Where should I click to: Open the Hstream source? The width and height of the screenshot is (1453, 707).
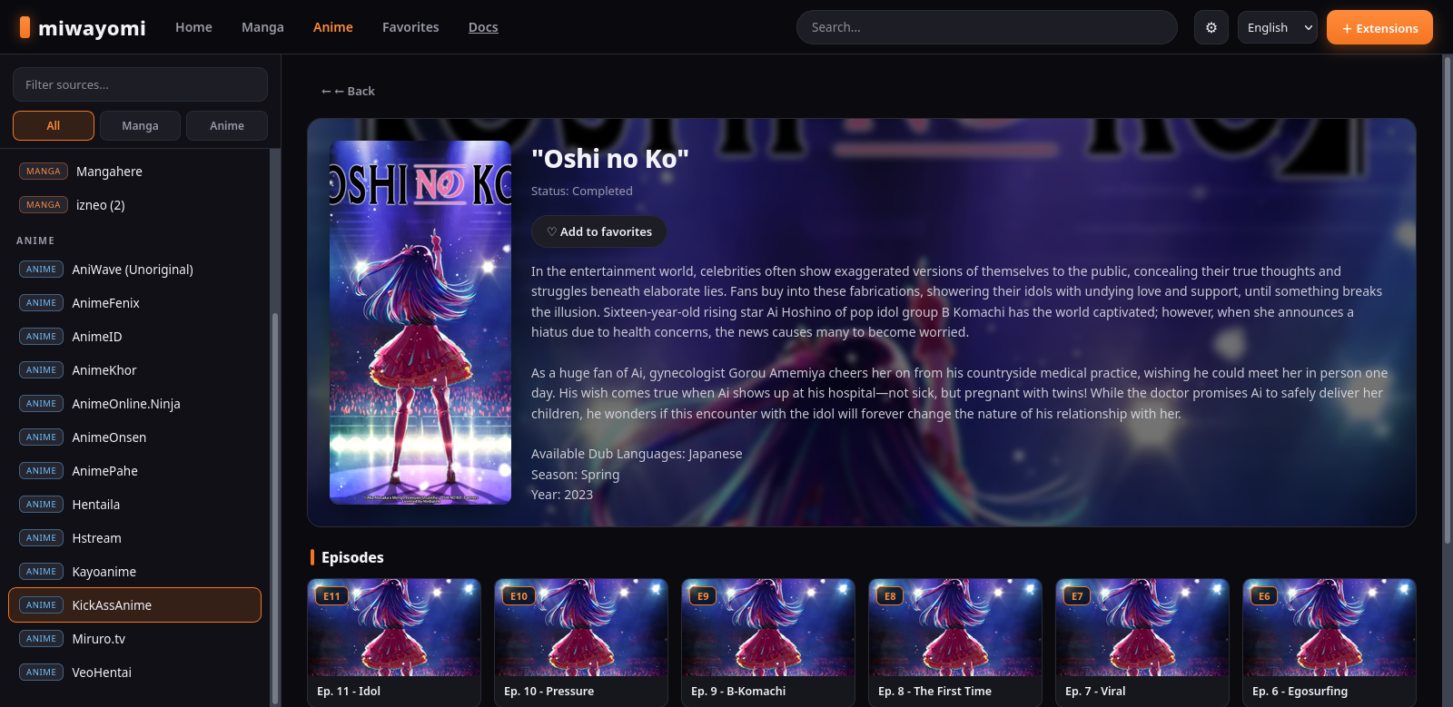coord(135,538)
